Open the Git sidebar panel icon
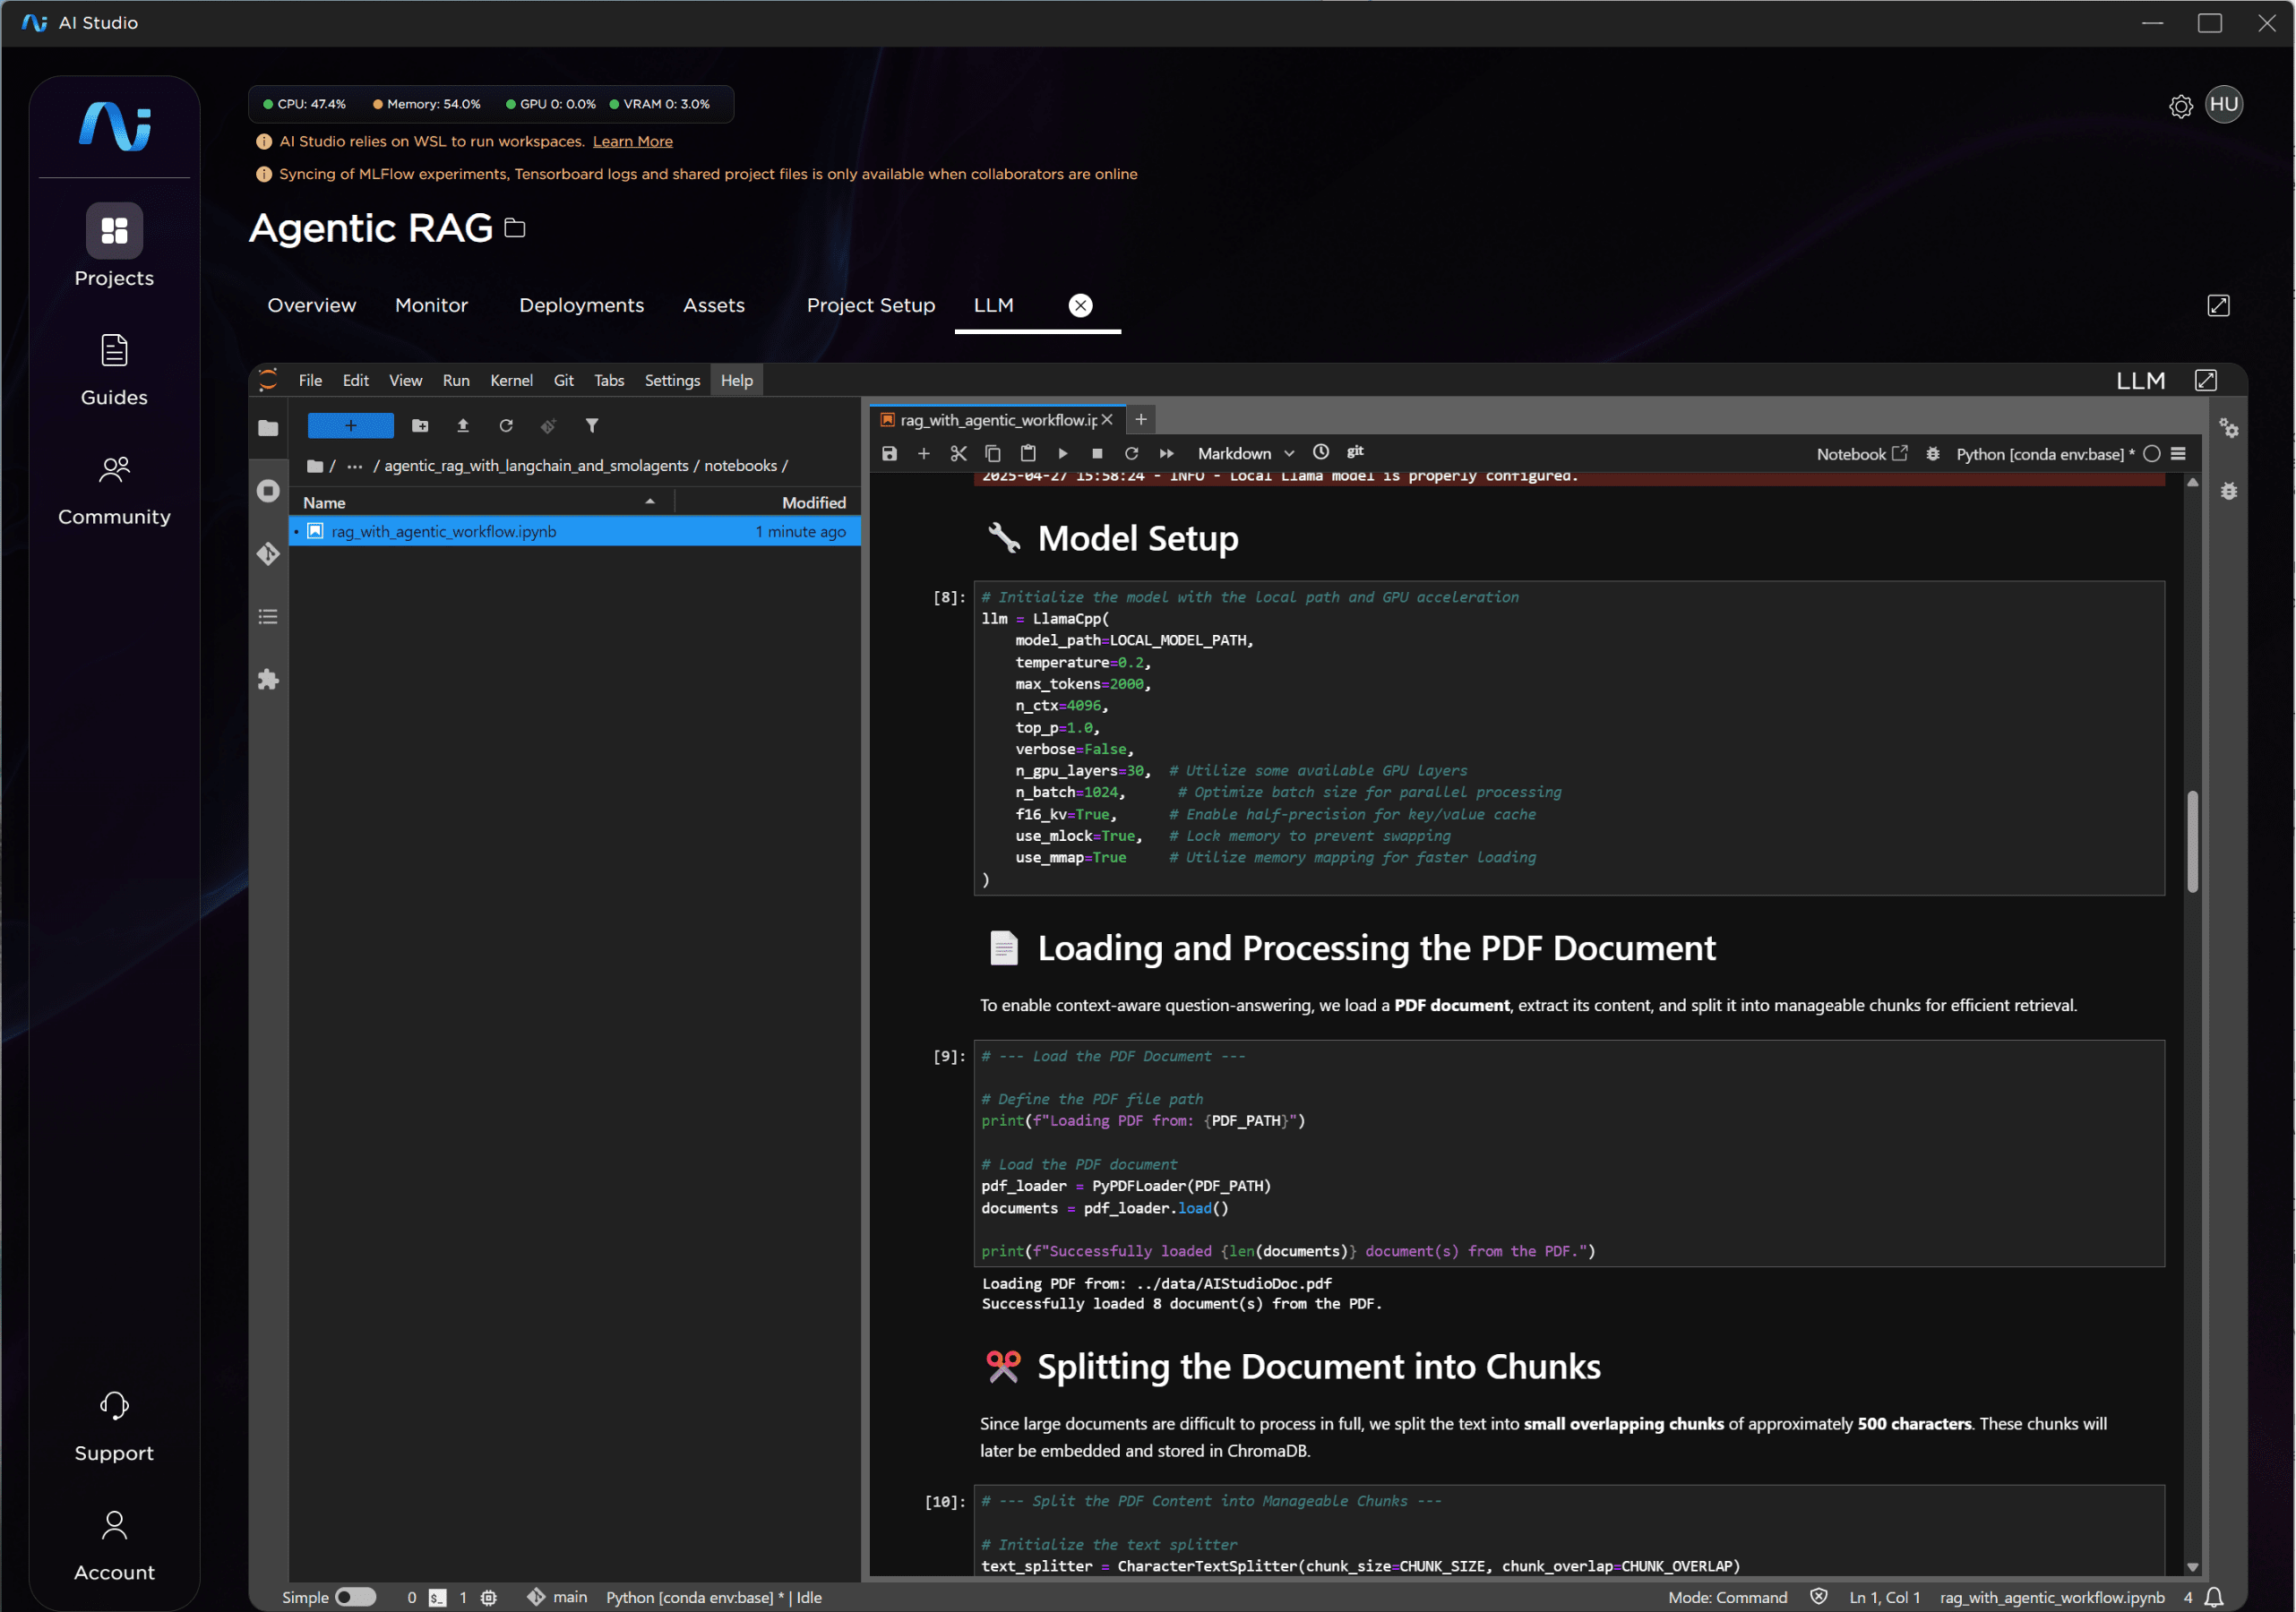 pos(268,554)
